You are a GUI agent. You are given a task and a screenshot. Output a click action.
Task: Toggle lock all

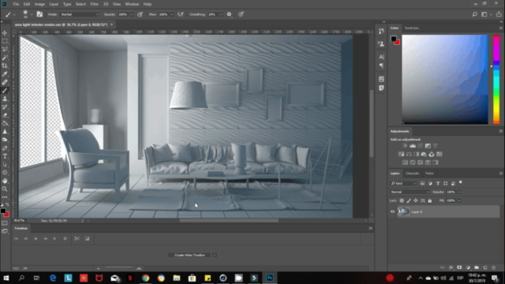[429, 200]
